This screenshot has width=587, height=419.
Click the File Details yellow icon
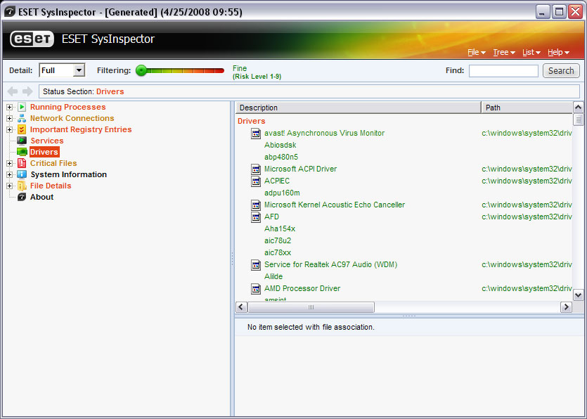22,186
